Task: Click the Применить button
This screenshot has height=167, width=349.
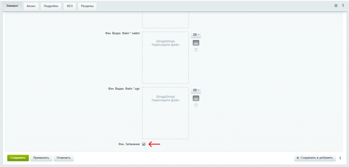Action: [41, 158]
